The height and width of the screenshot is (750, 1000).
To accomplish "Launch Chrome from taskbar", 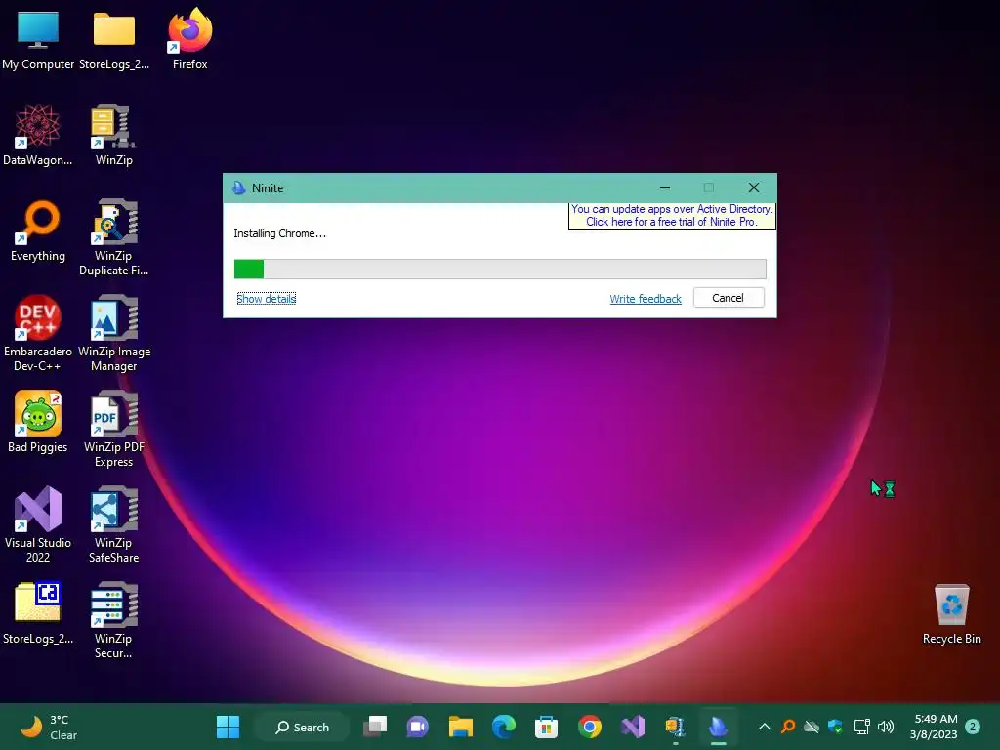I will coord(589,727).
